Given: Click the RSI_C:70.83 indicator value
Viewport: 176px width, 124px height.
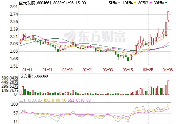Looking at the screenshot, I should click(80, 100).
